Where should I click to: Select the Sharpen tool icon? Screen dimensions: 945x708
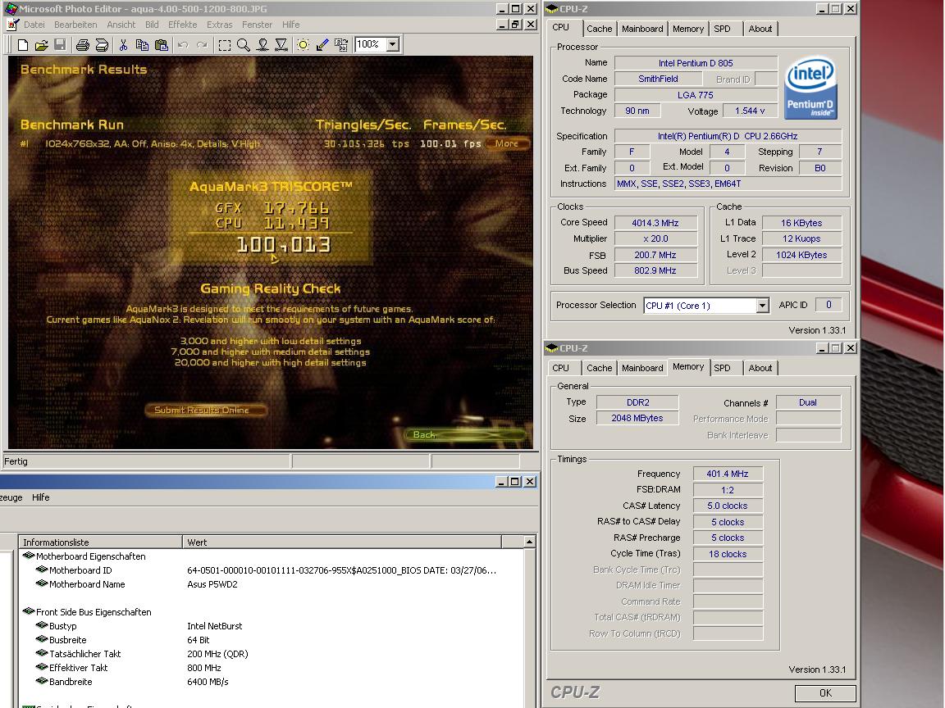coord(281,44)
